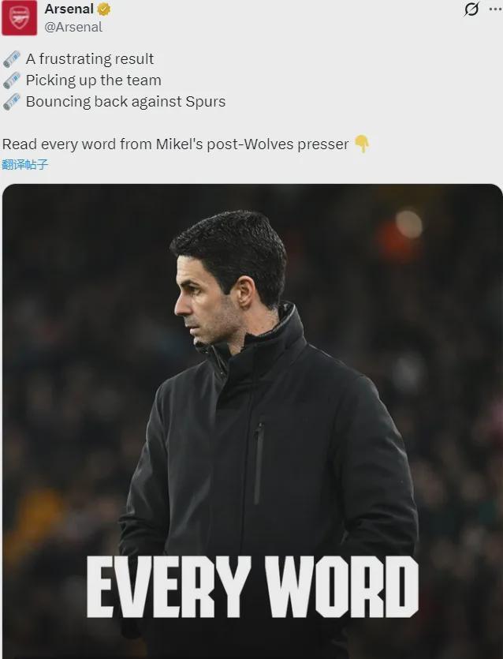Click the 'EVERY WORD' headline on the image
Viewport: 503px width, 659px height.
pos(252,587)
